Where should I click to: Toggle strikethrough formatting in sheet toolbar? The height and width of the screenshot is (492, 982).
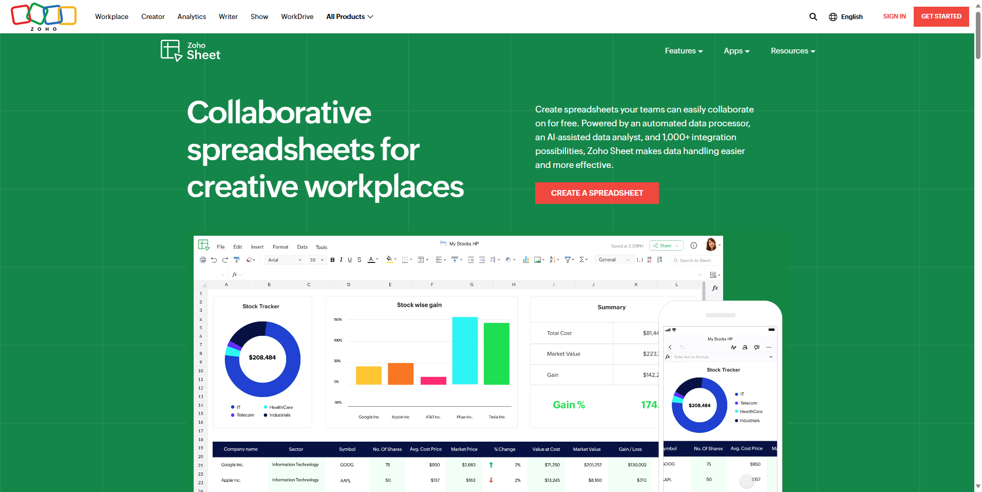pyautogui.click(x=360, y=260)
